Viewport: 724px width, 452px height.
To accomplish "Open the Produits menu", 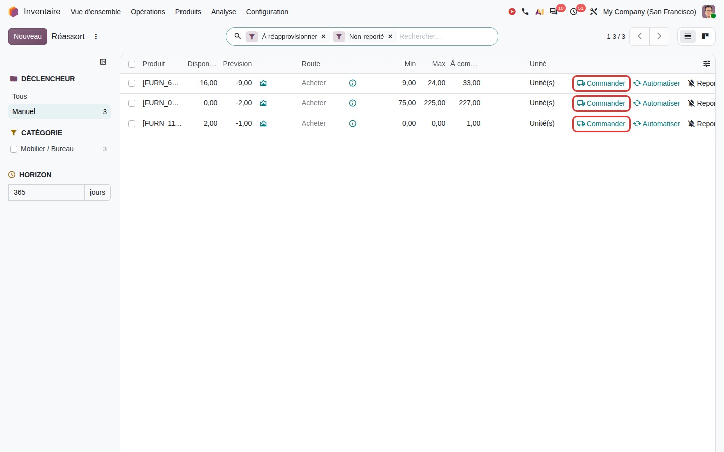I will pos(188,12).
